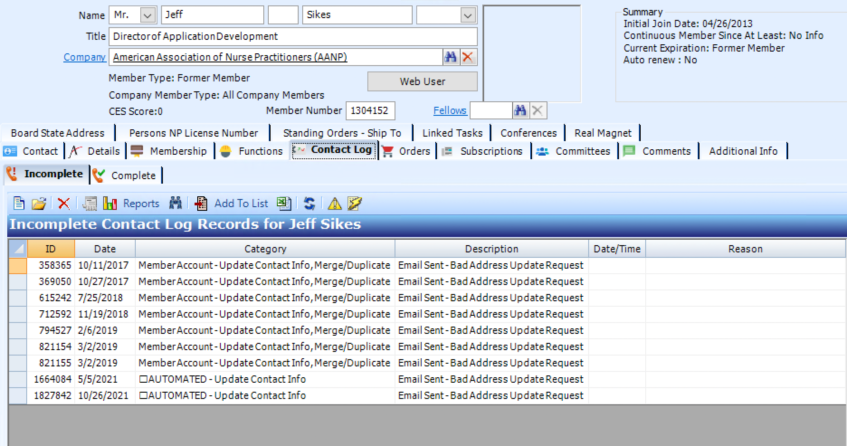Image resolution: width=847 pixels, height=446 pixels.
Task: Click the lightning note icon in toolbar
Action: (354, 204)
